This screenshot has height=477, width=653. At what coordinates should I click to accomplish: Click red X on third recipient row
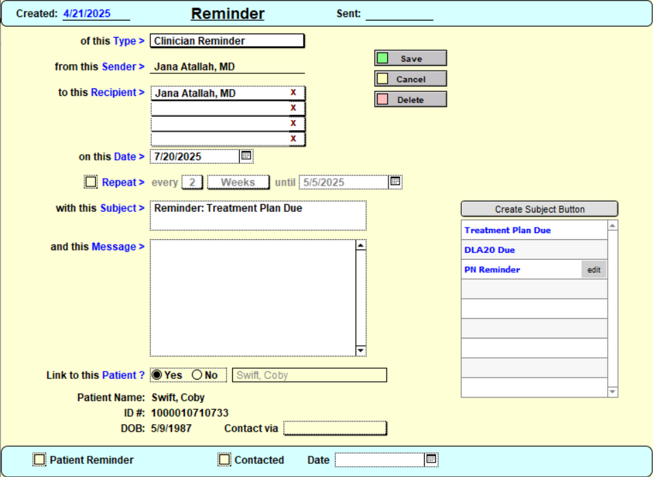[x=293, y=123]
